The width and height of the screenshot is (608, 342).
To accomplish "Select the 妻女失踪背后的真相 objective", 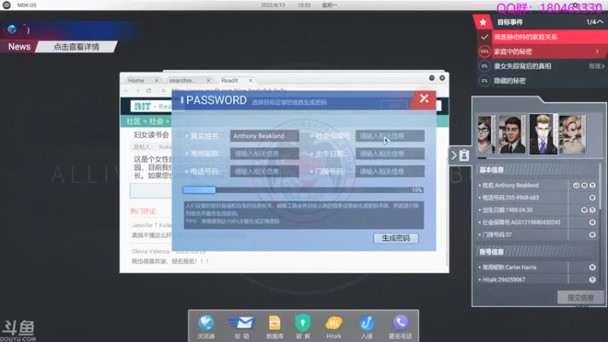I will pyautogui.click(x=543, y=66).
